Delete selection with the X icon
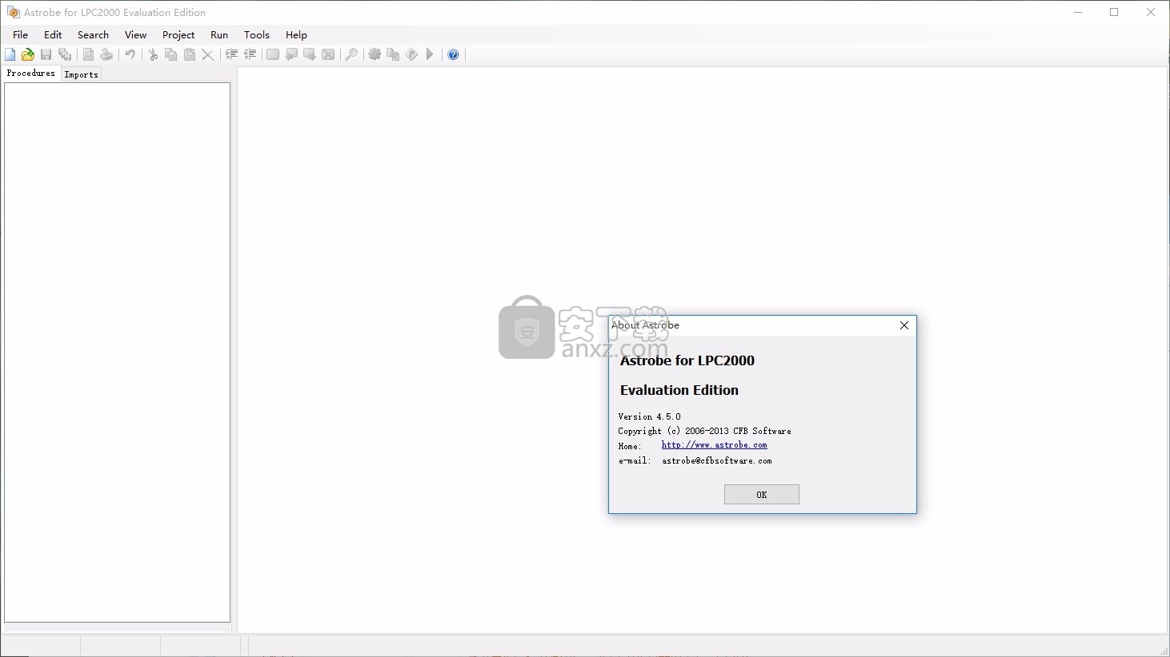This screenshot has height=657, width=1170. point(208,54)
